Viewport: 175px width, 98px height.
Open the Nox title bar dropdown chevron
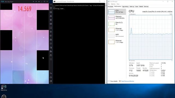[x=33, y=2]
